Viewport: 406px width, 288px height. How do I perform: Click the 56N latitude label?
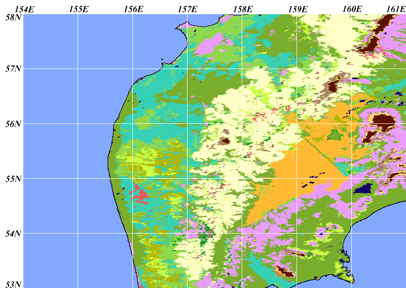pyautogui.click(x=14, y=124)
